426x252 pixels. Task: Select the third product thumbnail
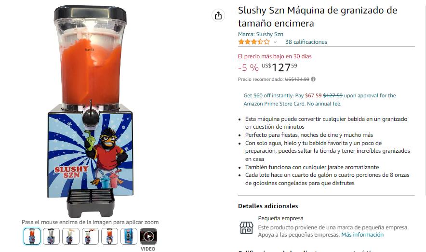point(71,236)
